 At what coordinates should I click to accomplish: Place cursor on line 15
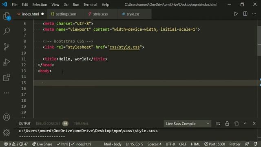[x=146, y=83]
